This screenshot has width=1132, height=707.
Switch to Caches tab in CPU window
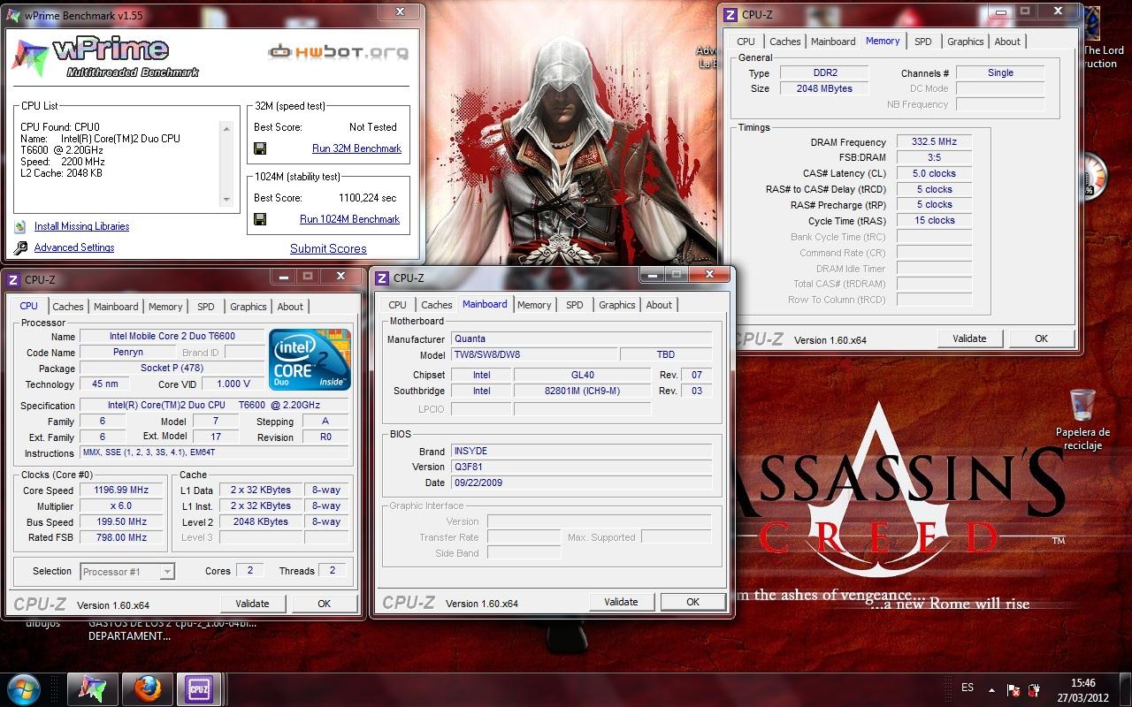click(x=68, y=307)
